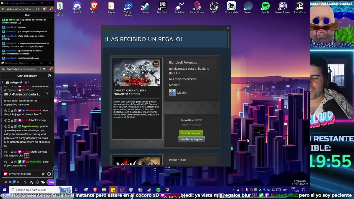
Task: Click shield mod-tools icon below Twitch chat
Action: click(x=26, y=182)
